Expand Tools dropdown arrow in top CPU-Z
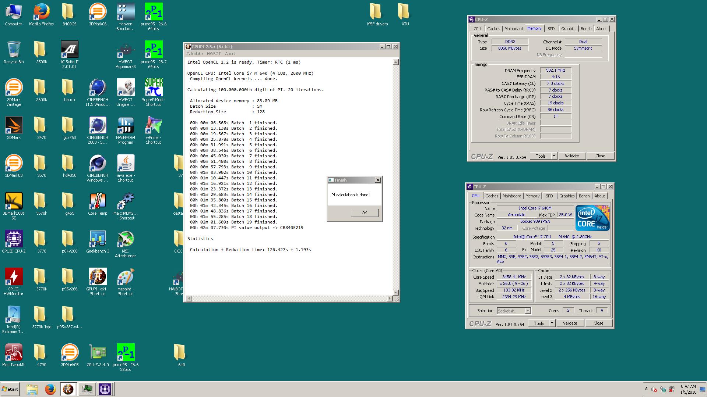The width and height of the screenshot is (707, 397). click(553, 156)
